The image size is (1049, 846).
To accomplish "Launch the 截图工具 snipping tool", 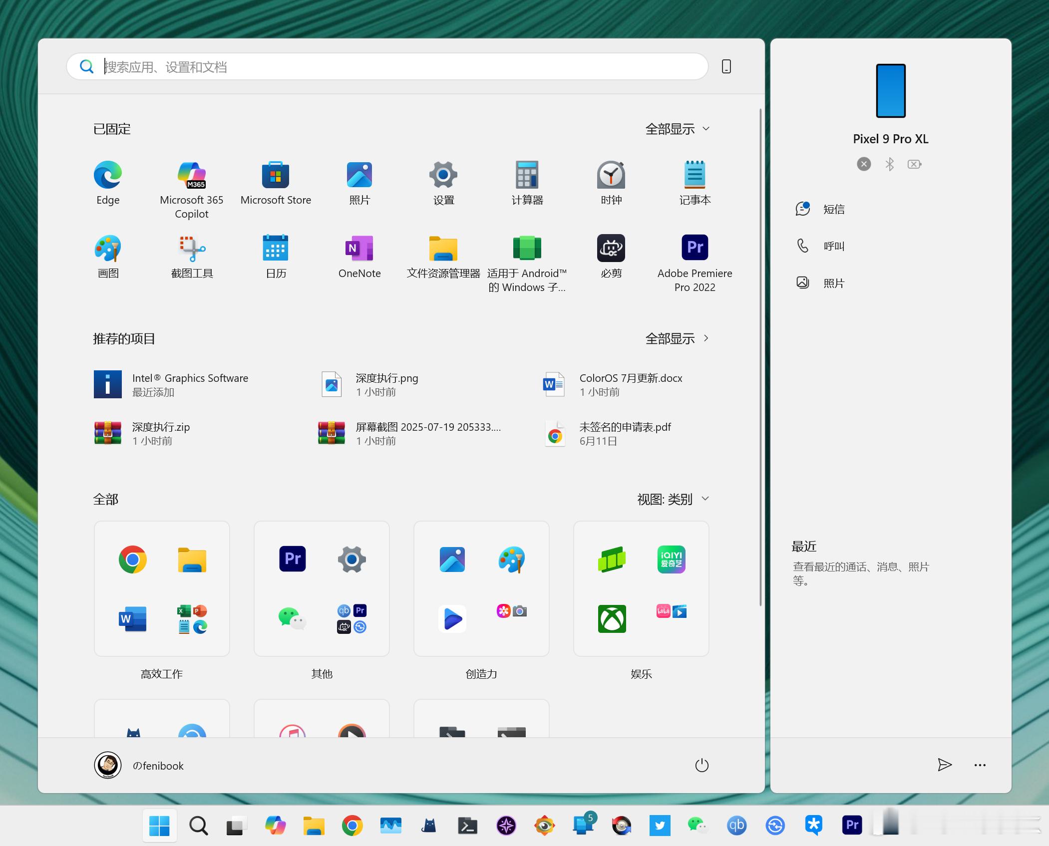I will (x=192, y=257).
